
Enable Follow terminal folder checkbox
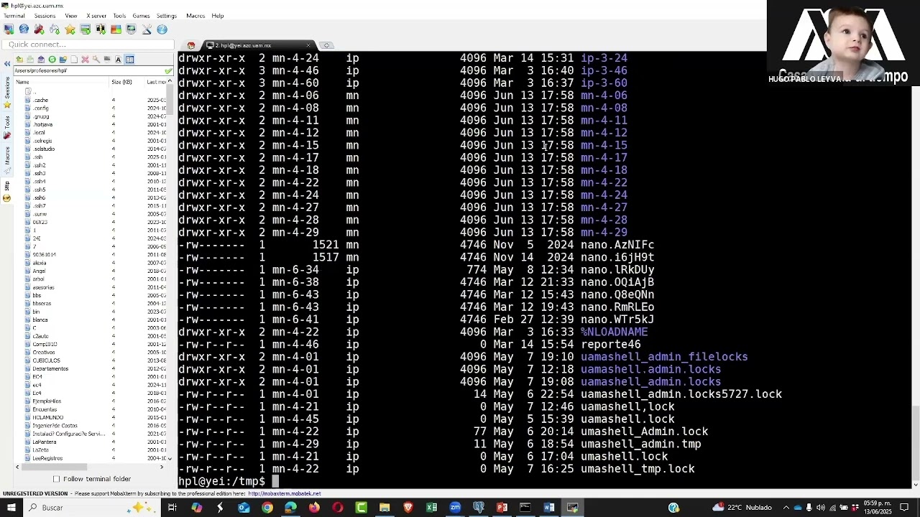coord(57,479)
